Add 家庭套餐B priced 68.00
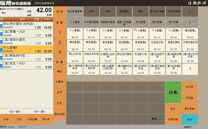 click(141, 46)
